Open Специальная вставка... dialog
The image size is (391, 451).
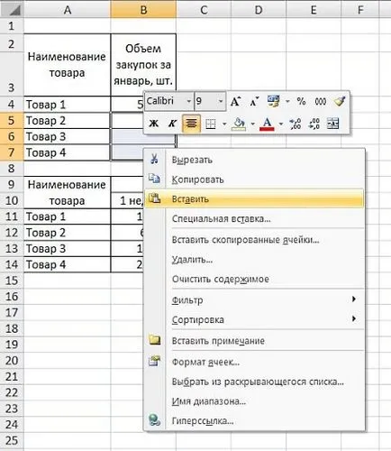click(x=254, y=218)
